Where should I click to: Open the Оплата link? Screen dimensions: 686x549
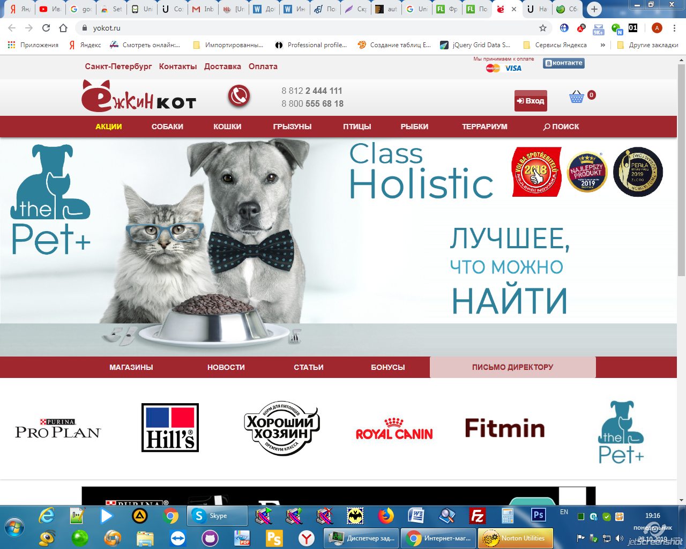tap(263, 66)
